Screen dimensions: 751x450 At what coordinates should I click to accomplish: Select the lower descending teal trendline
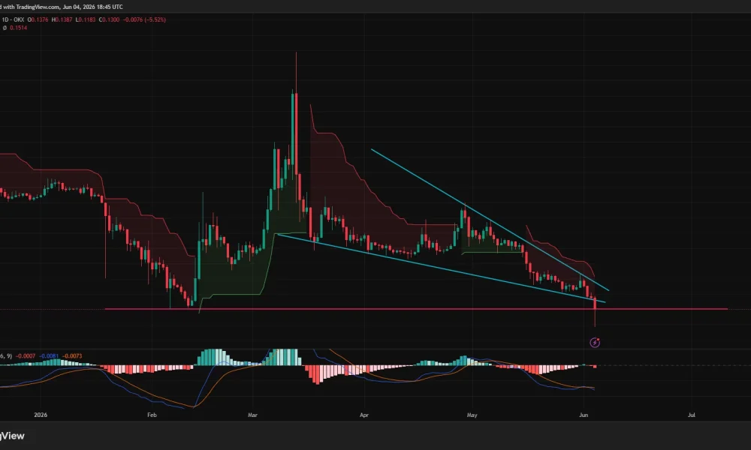click(x=442, y=268)
